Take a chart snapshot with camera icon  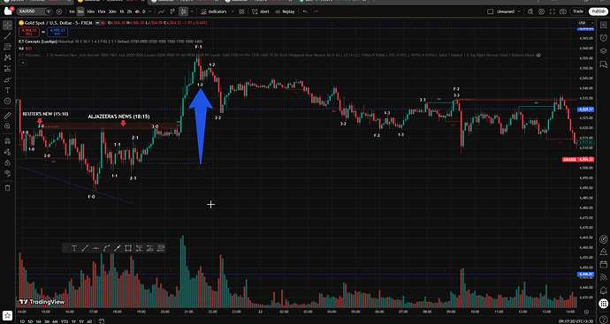563,11
